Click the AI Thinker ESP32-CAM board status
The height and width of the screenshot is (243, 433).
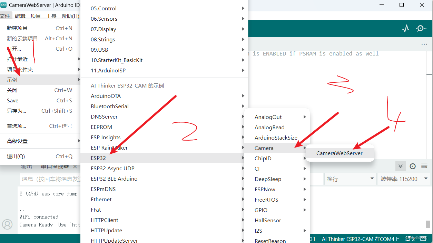pos(361,239)
